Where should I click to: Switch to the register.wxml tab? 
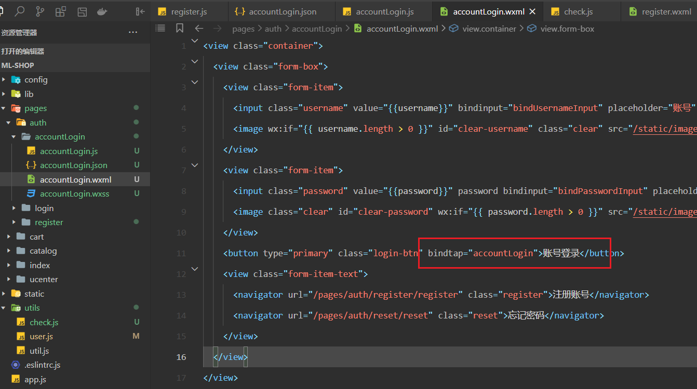click(659, 11)
